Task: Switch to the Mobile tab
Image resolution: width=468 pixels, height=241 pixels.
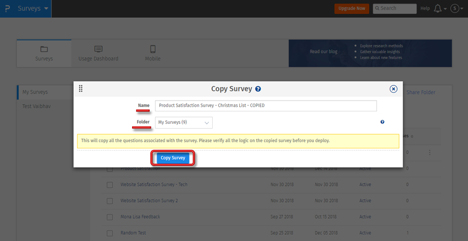Action: [x=152, y=53]
